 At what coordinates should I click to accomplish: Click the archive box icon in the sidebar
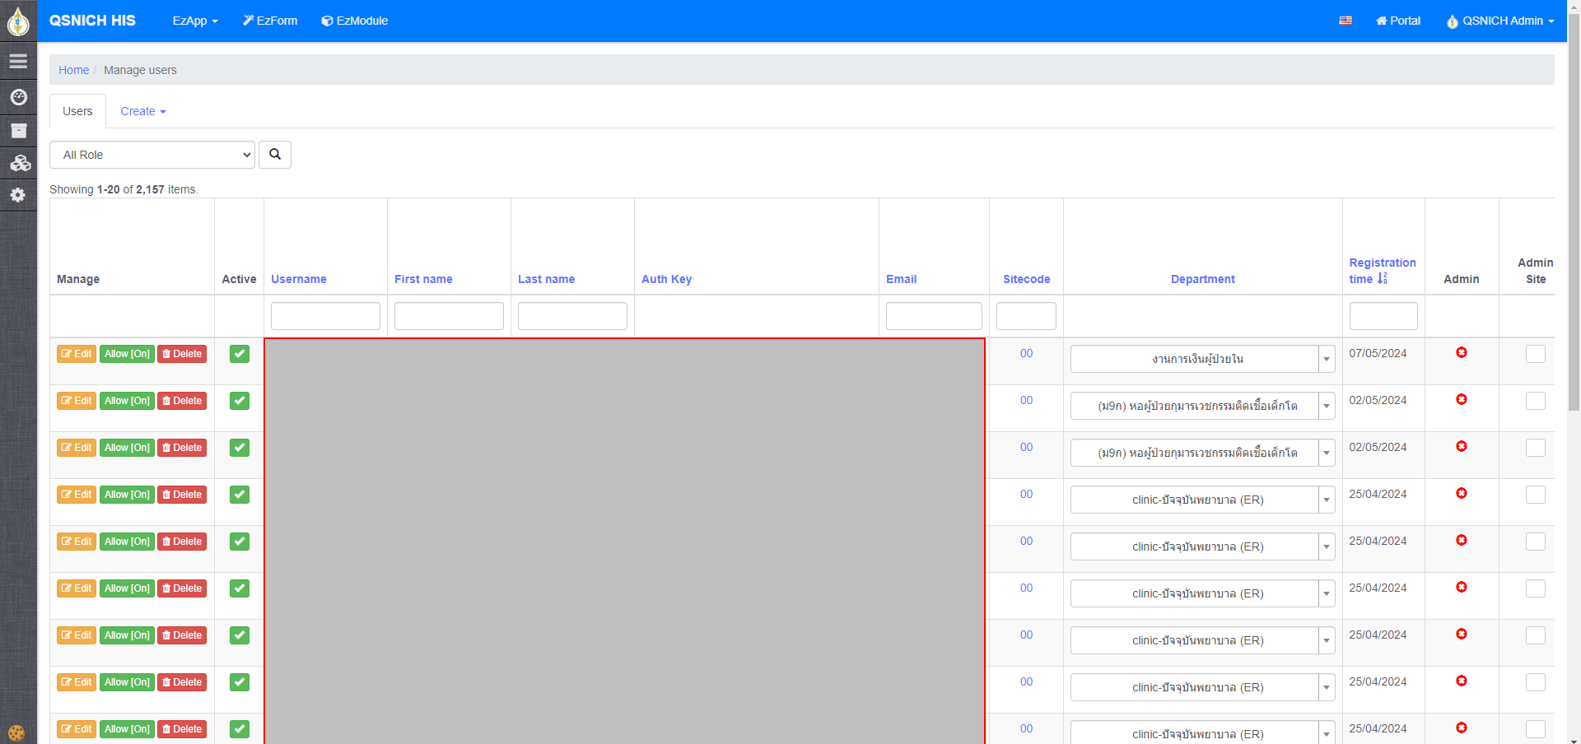click(18, 131)
